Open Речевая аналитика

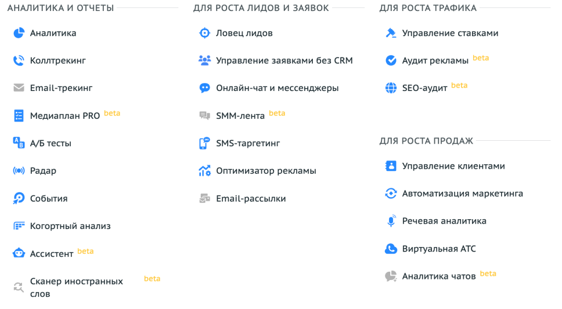(x=444, y=221)
